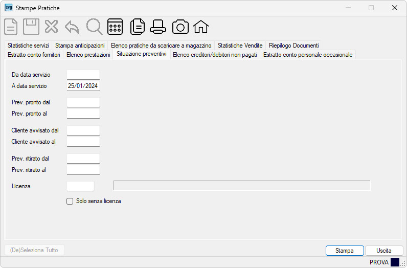Click the Undo arrow toolbar icon
Screen dimensions: 407x268
pos(72,27)
